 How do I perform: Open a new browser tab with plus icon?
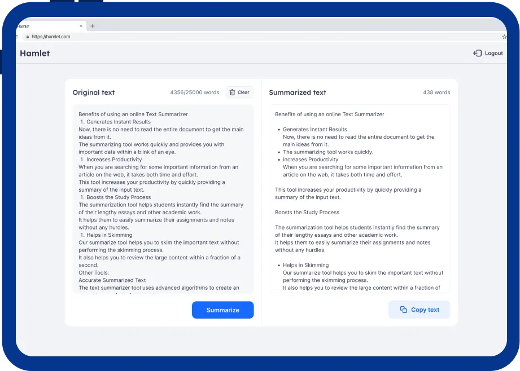(93, 26)
